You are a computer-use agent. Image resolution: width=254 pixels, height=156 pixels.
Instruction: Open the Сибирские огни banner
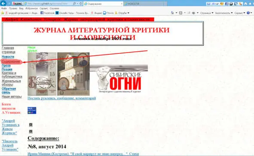click(x=119, y=79)
